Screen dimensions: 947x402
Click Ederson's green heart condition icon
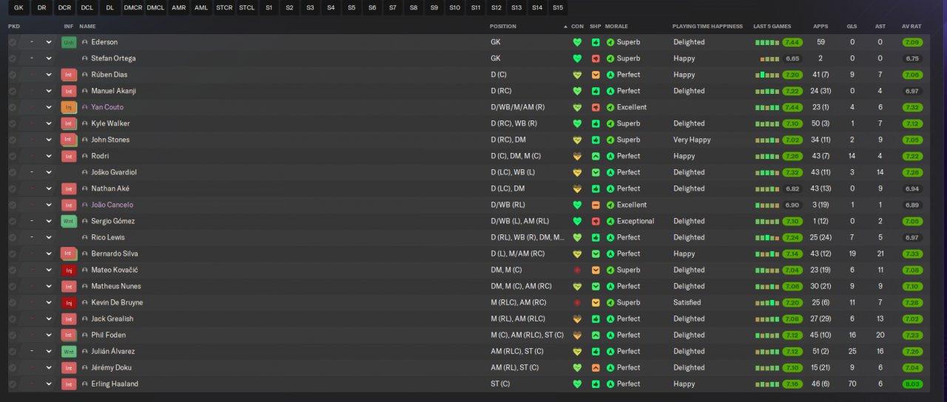(577, 42)
